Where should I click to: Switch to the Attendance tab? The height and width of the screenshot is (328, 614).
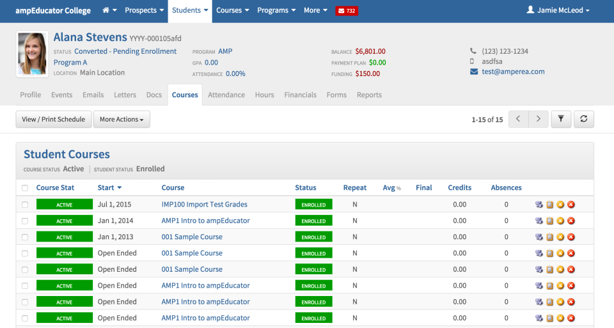[x=226, y=95]
